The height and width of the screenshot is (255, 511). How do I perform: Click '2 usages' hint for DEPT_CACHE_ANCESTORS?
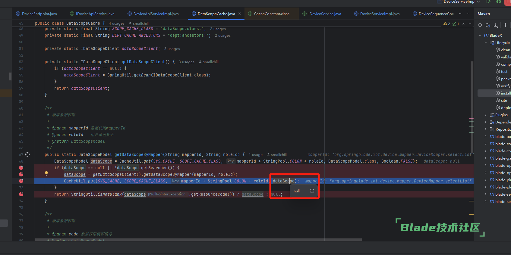(223, 36)
